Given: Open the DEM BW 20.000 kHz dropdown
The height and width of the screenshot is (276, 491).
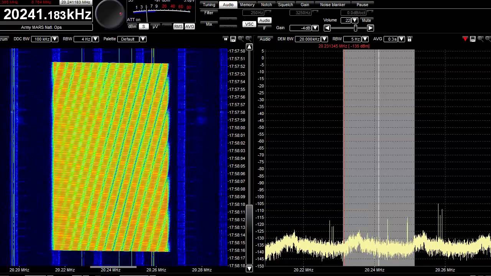Looking at the screenshot, I should click(325, 39).
